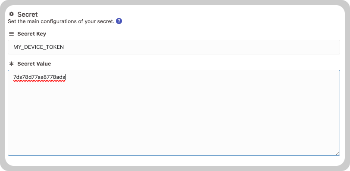This screenshot has height=171, width=350.
Task: Click the Secret section heading text
Action: 28,15
